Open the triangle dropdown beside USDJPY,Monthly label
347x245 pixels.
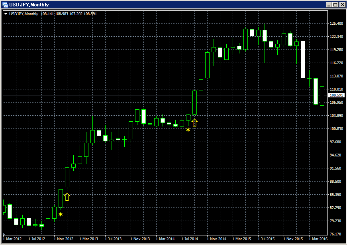[6, 14]
